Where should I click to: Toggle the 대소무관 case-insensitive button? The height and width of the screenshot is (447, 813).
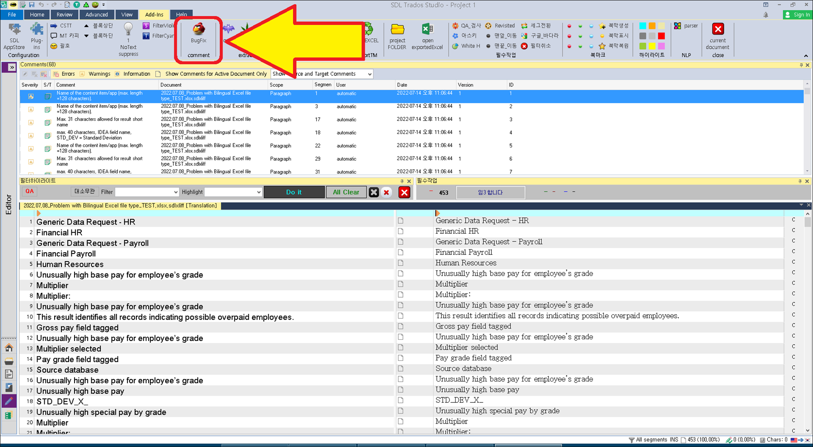[84, 192]
